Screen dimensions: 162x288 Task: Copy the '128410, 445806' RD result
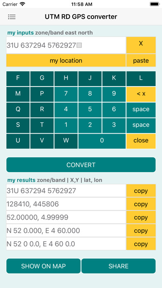point(141,204)
